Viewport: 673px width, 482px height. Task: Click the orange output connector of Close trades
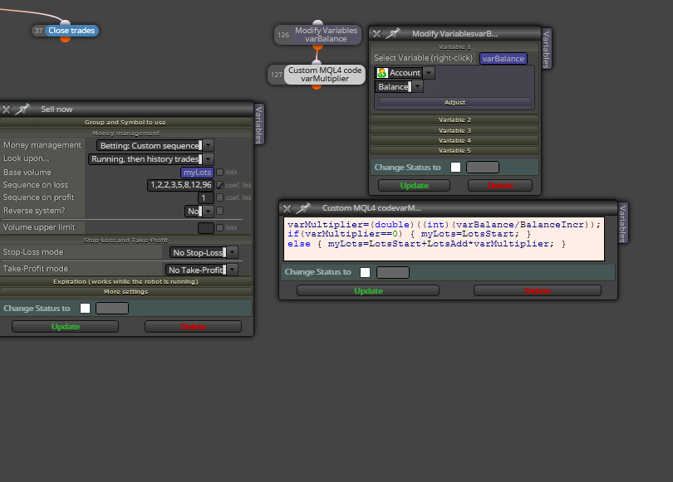pos(66,39)
